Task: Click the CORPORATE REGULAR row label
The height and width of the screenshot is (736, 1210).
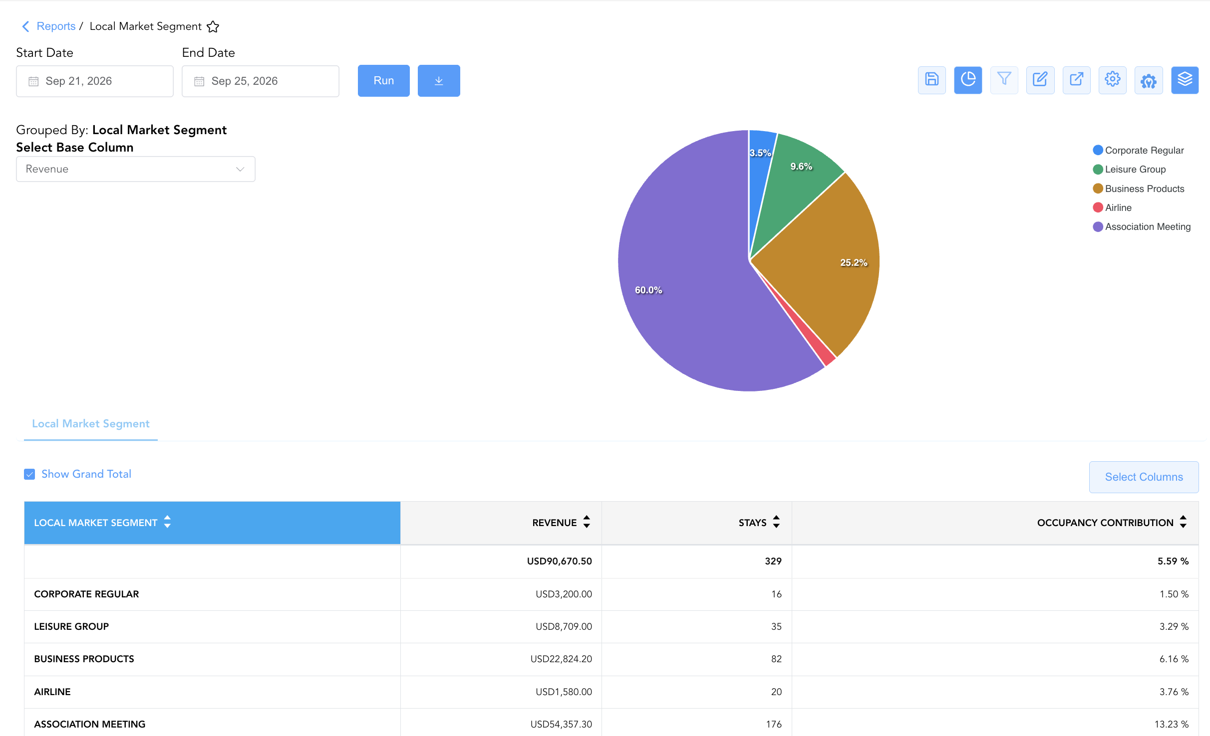Action: (x=86, y=594)
